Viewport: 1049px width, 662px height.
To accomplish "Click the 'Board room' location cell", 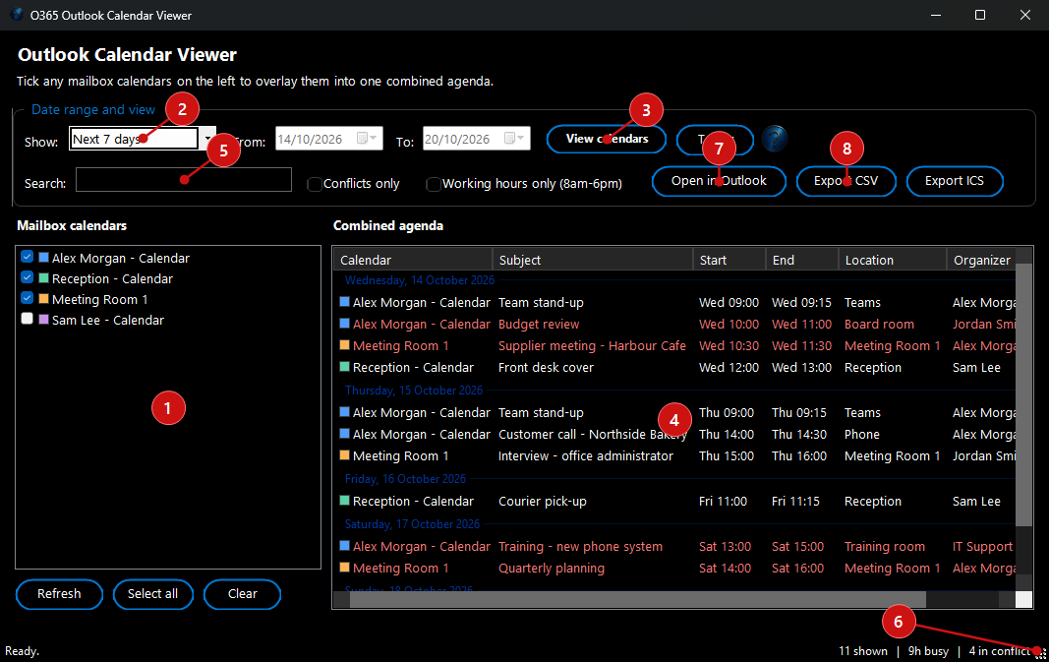I will pyautogui.click(x=879, y=324).
